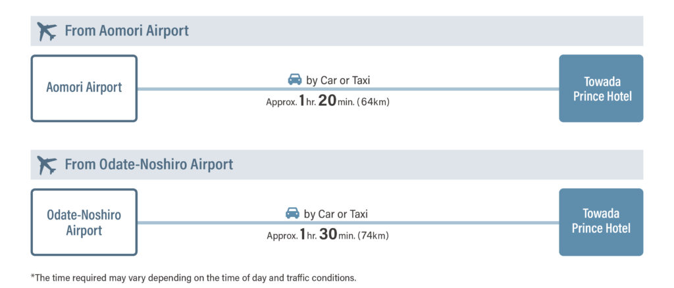Viewport: 674px width, 288px height.
Task: Click Towada Prince Hotel box in Odate-Noshiro row
Action: tap(601, 222)
